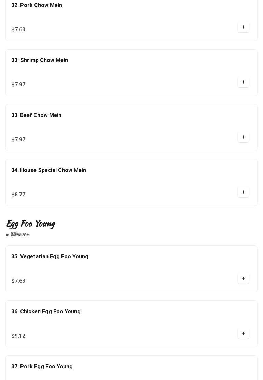The image size is (263, 380).
Task: Add Vegetarian Egg Foo Young plus icon
Action: (x=243, y=279)
